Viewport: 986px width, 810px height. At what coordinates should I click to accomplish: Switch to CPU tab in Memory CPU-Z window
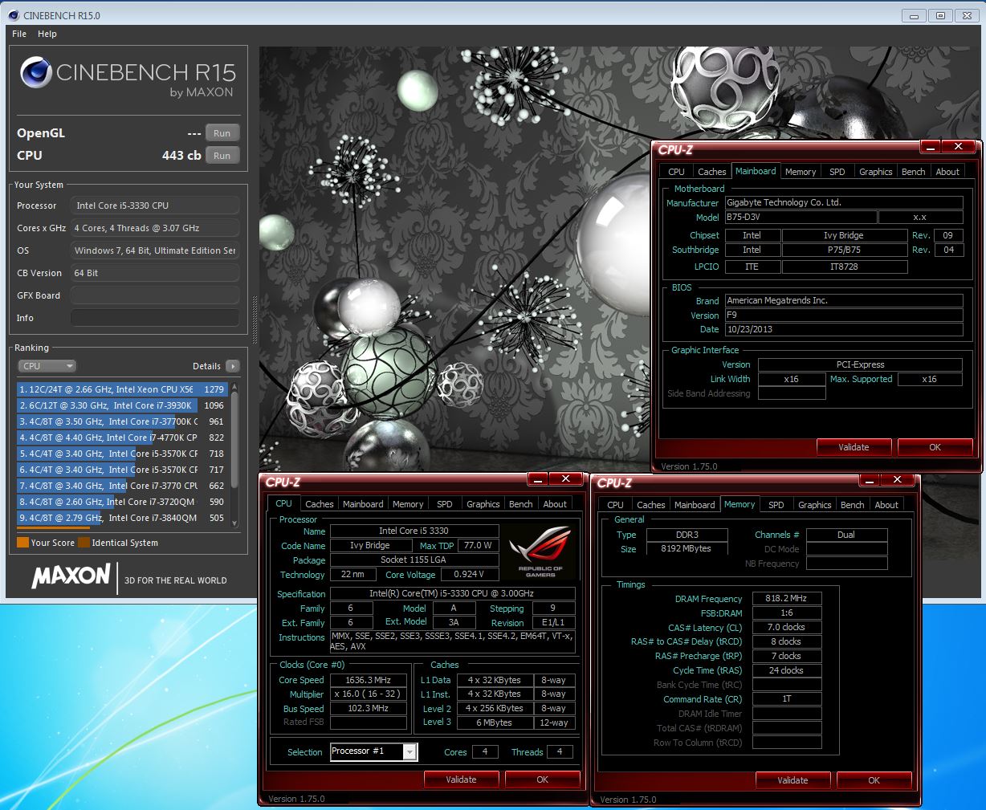click(x=615, y=505)
